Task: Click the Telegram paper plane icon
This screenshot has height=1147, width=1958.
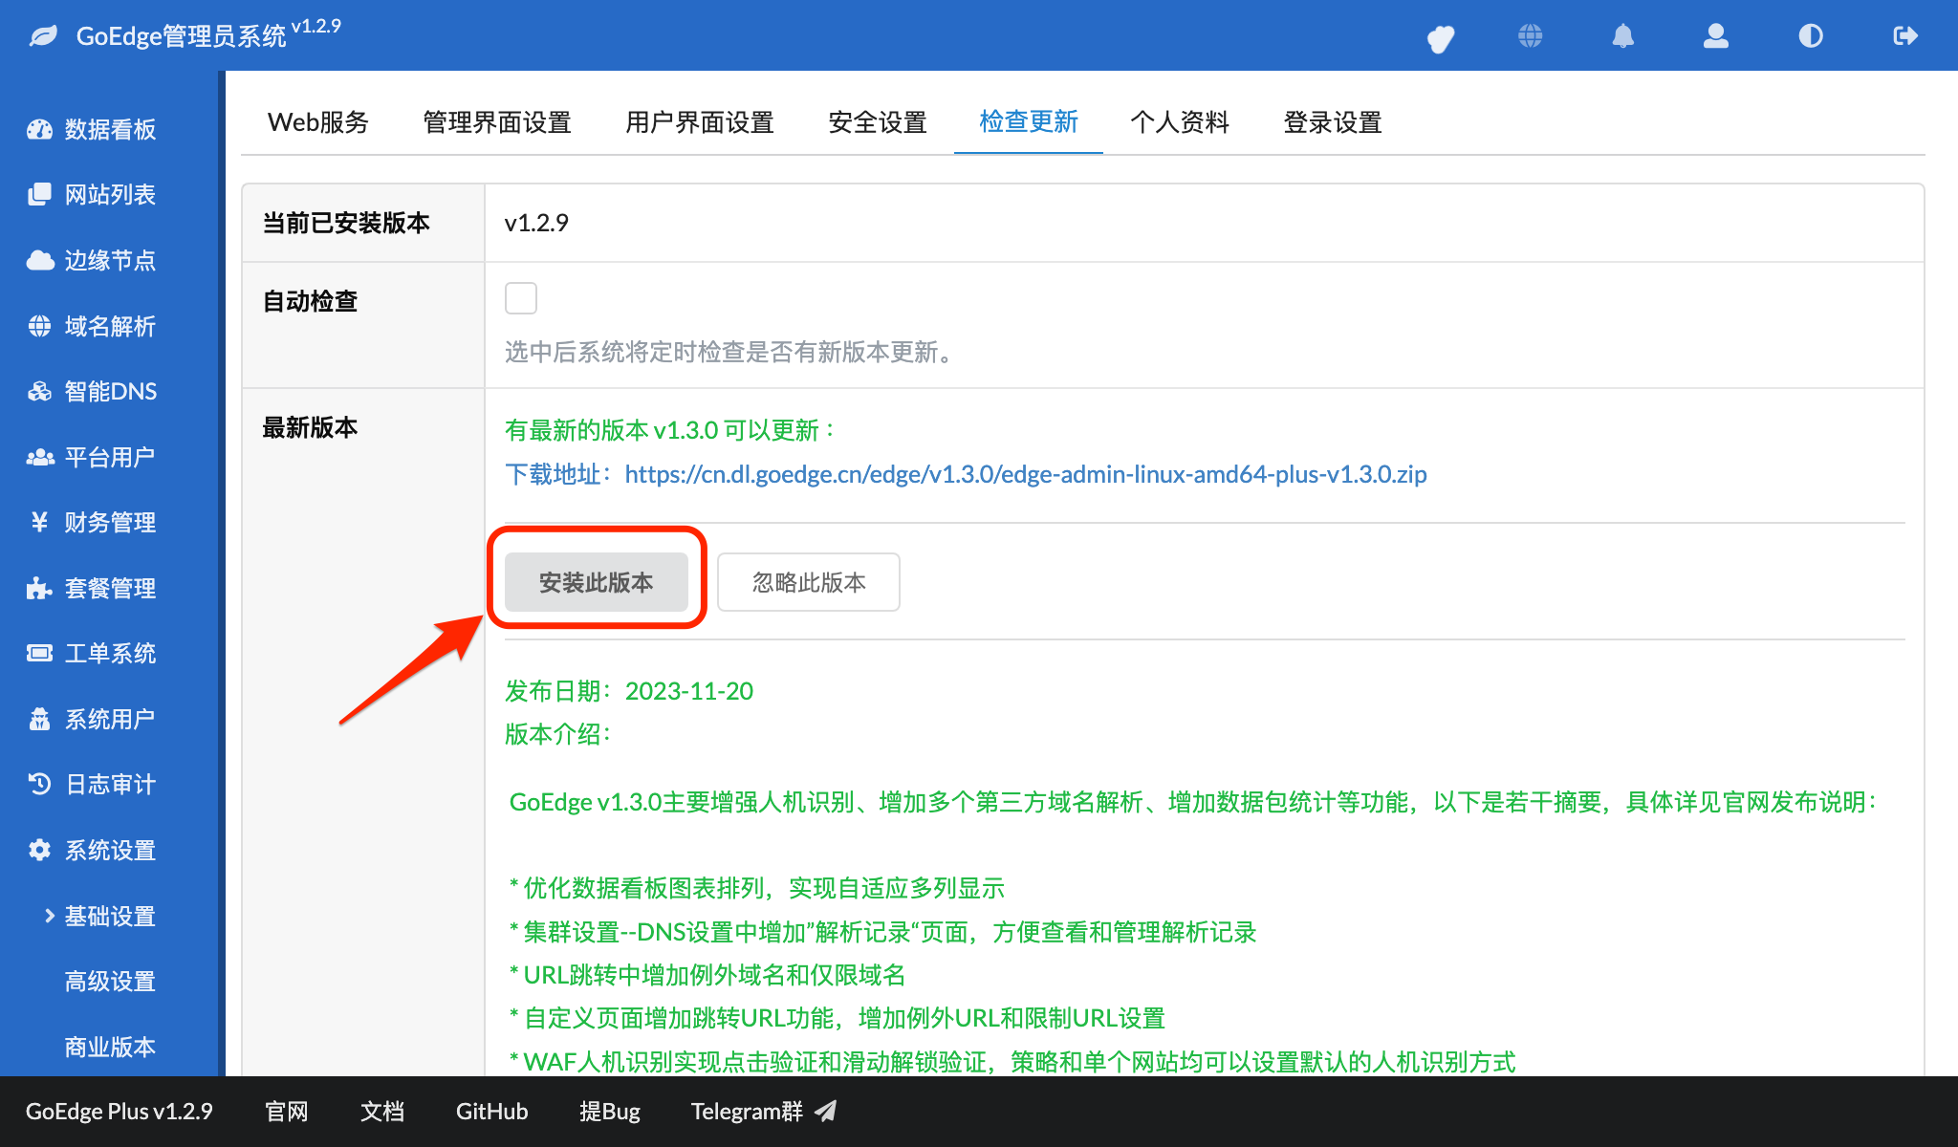Action: coord(826,1111)
